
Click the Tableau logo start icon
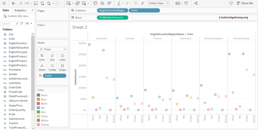click(x=4, y=3)
